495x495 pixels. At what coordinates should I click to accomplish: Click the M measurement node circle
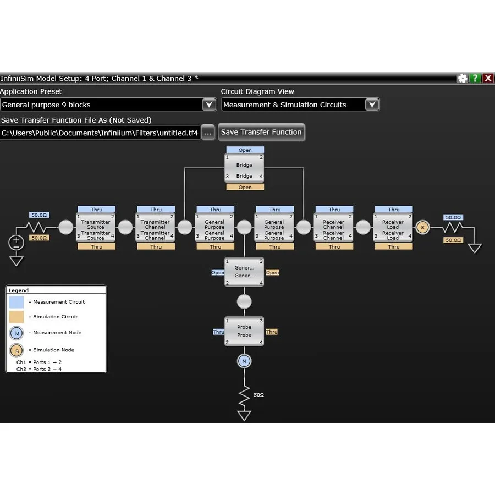pyautogui.click(x=244, y=361)
